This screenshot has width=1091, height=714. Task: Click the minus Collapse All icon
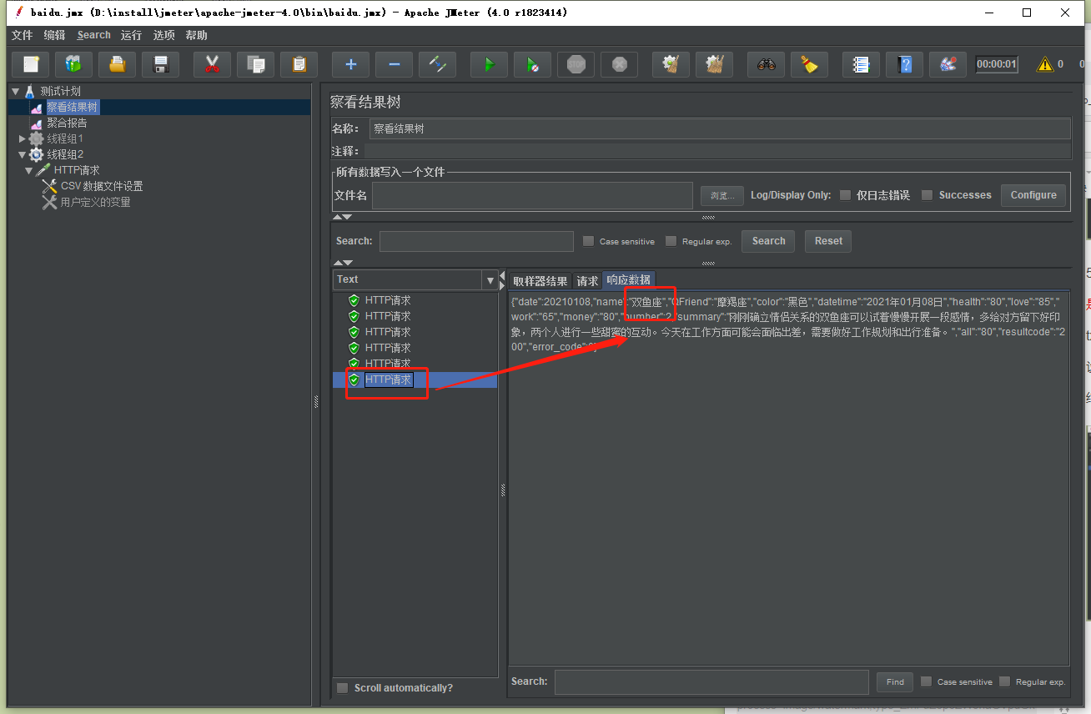coord(395,64)
